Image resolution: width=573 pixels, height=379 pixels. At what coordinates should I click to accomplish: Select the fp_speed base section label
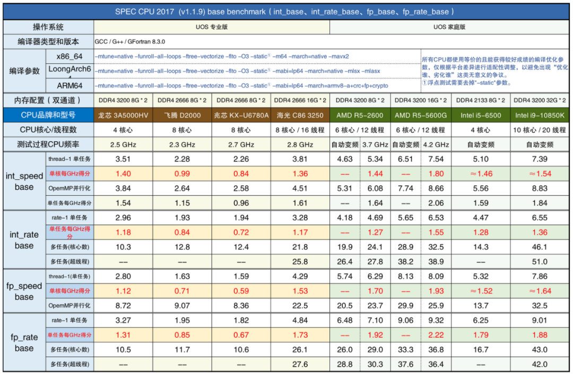click(x=24, y=291)
